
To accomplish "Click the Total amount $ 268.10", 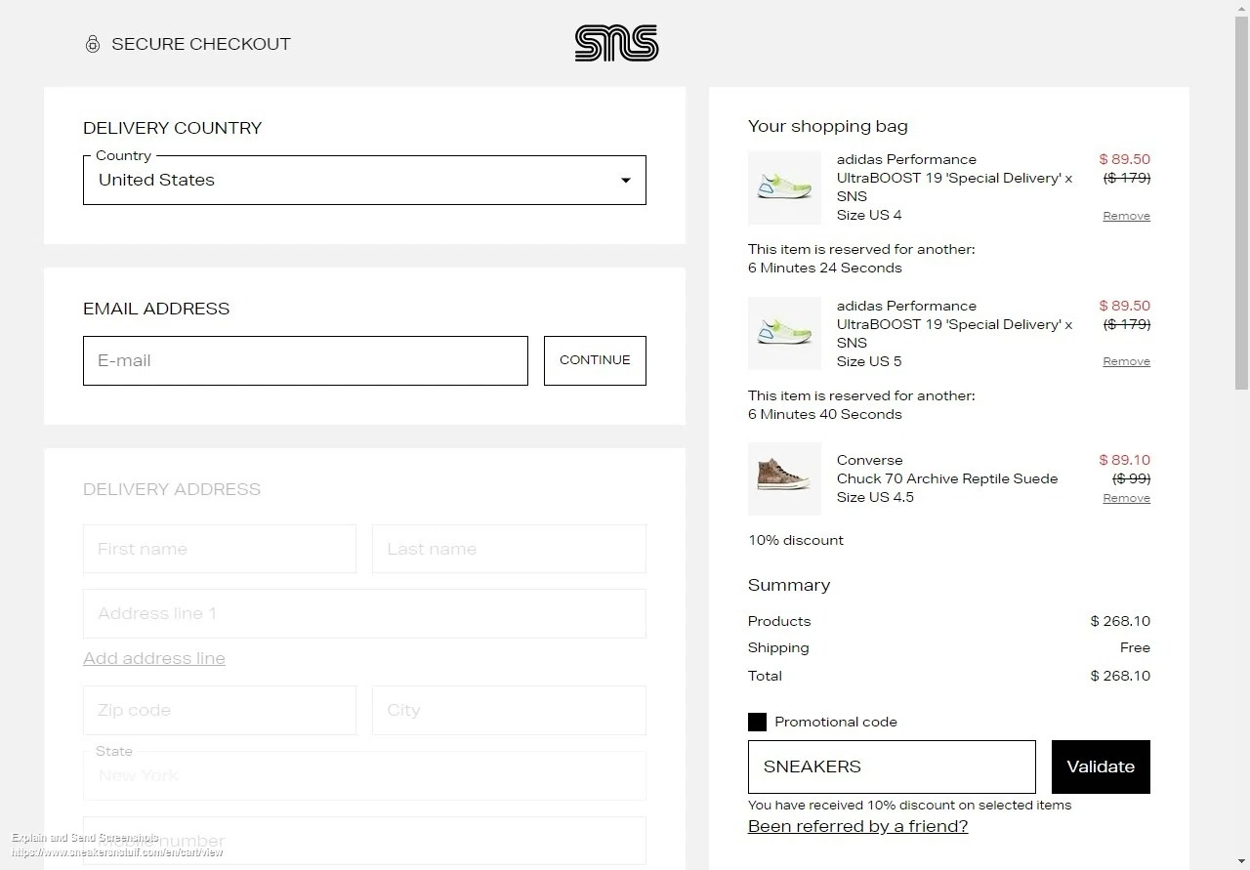I will 1120,676.
